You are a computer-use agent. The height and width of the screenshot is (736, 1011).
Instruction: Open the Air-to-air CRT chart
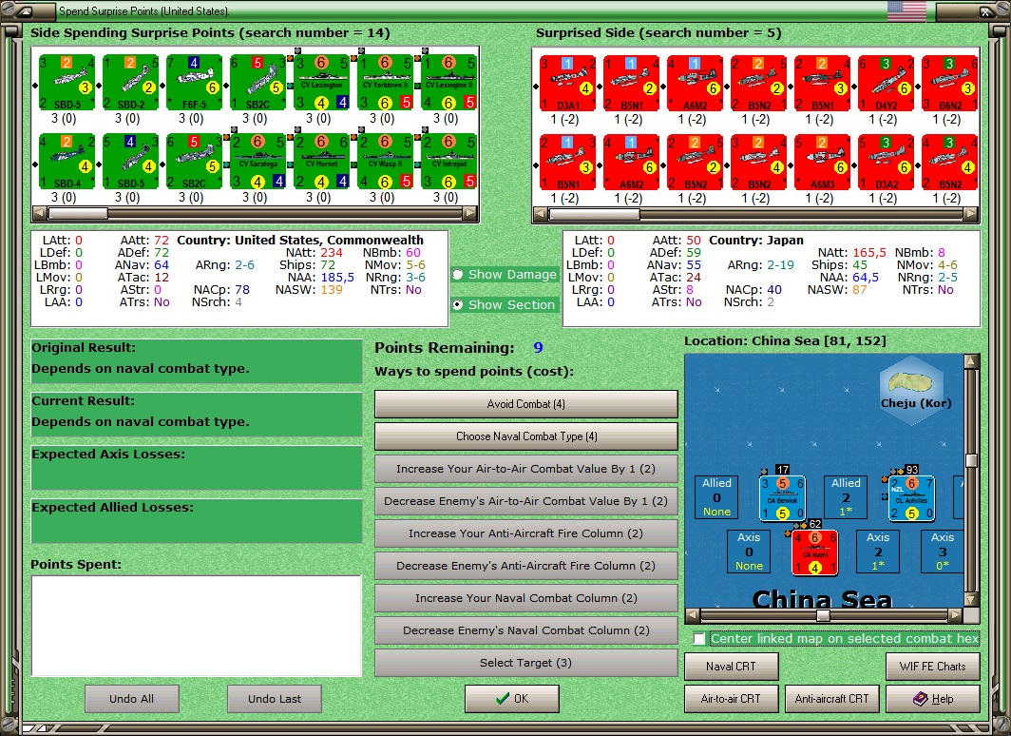tap(732, 699)
